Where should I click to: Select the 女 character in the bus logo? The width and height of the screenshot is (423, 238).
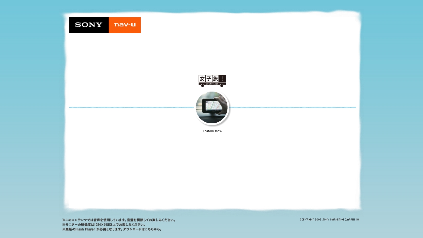(202, 79)
